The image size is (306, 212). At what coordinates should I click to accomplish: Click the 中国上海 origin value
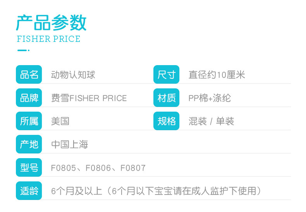click(x=70, y=145)
